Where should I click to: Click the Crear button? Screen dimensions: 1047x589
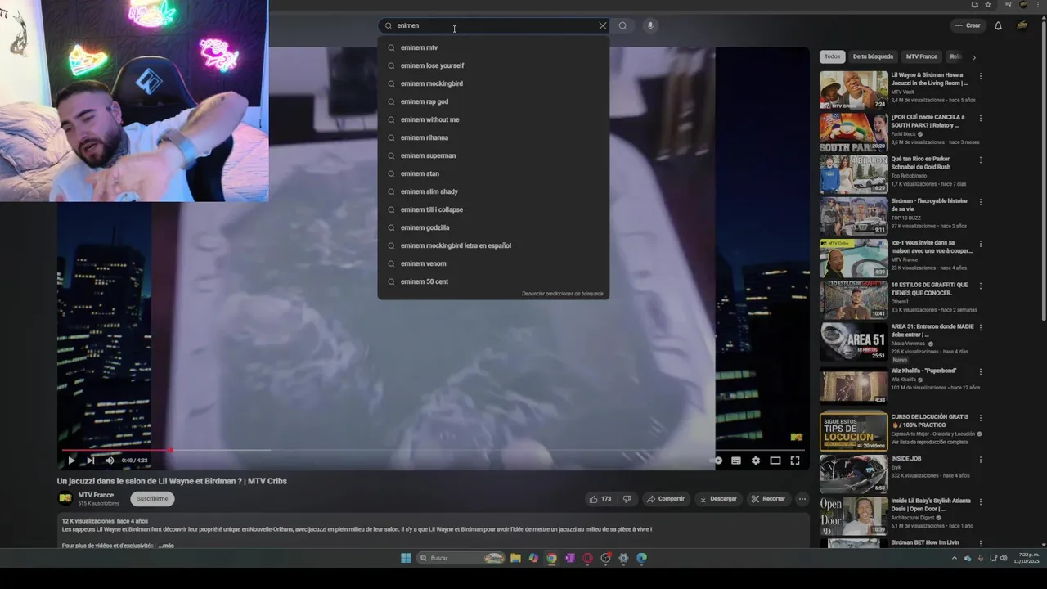tap(968, 25)
